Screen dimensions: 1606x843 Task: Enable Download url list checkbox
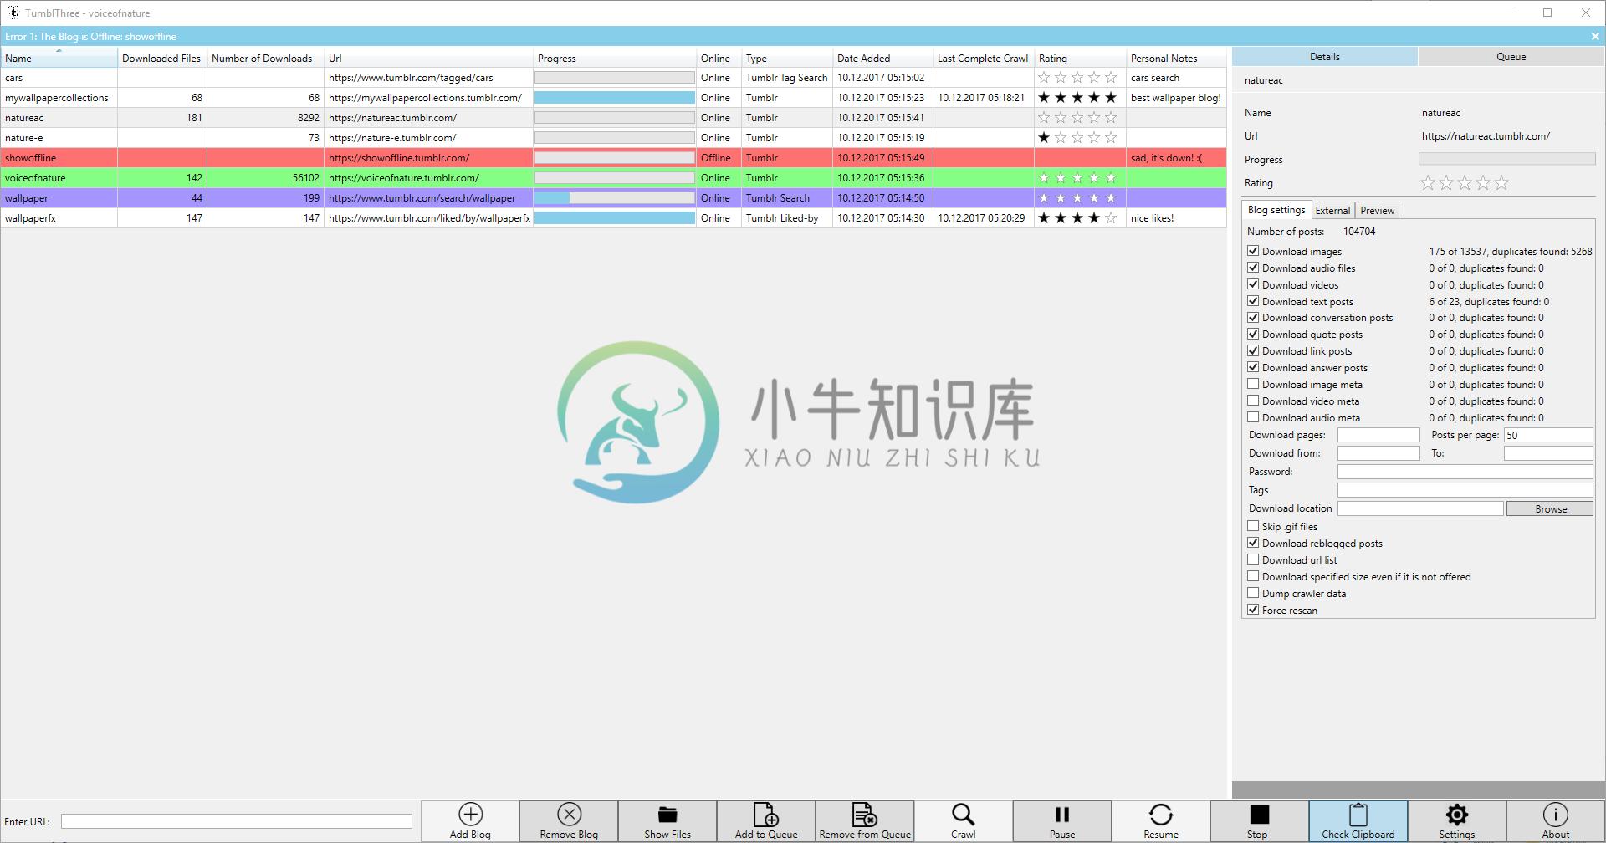click(x=1253, y=559)
